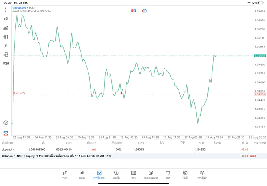267x186 pixels.
Task: Open the function objects tool
Action: (6, 46)
